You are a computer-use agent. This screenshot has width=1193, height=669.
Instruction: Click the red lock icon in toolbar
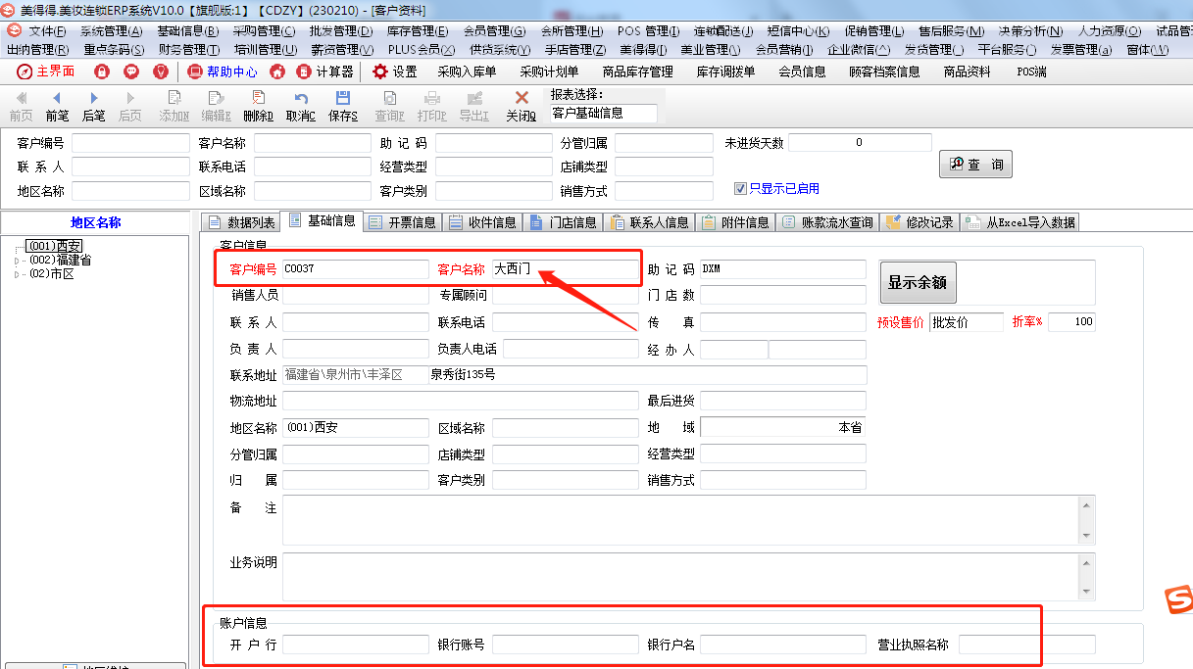point(102,72)
